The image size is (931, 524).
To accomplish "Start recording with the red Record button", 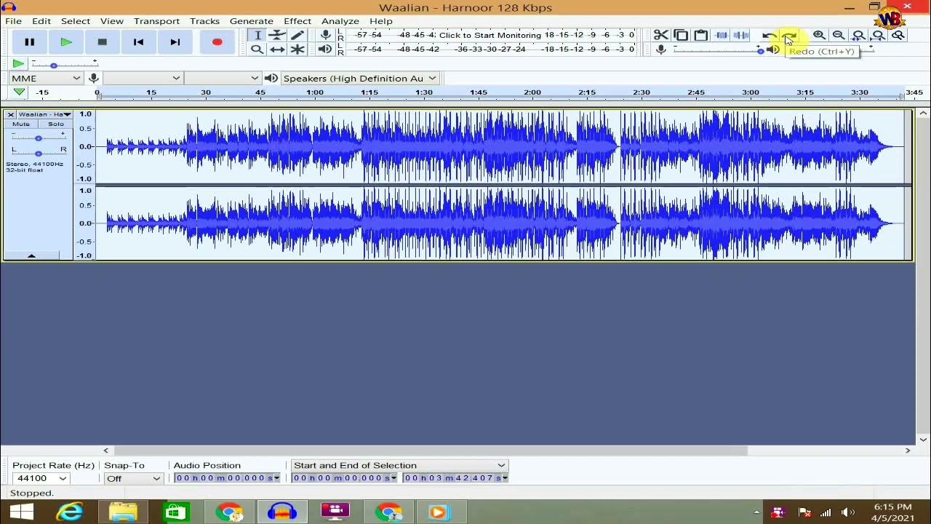I will (217, 42).
